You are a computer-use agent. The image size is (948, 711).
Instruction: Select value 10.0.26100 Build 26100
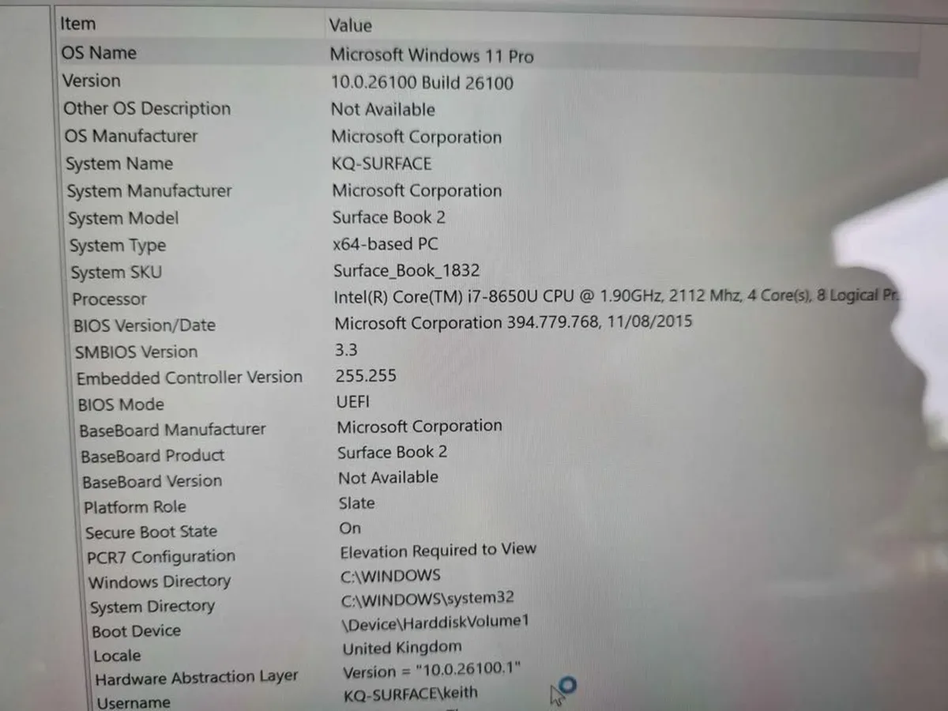click(422, 83)
